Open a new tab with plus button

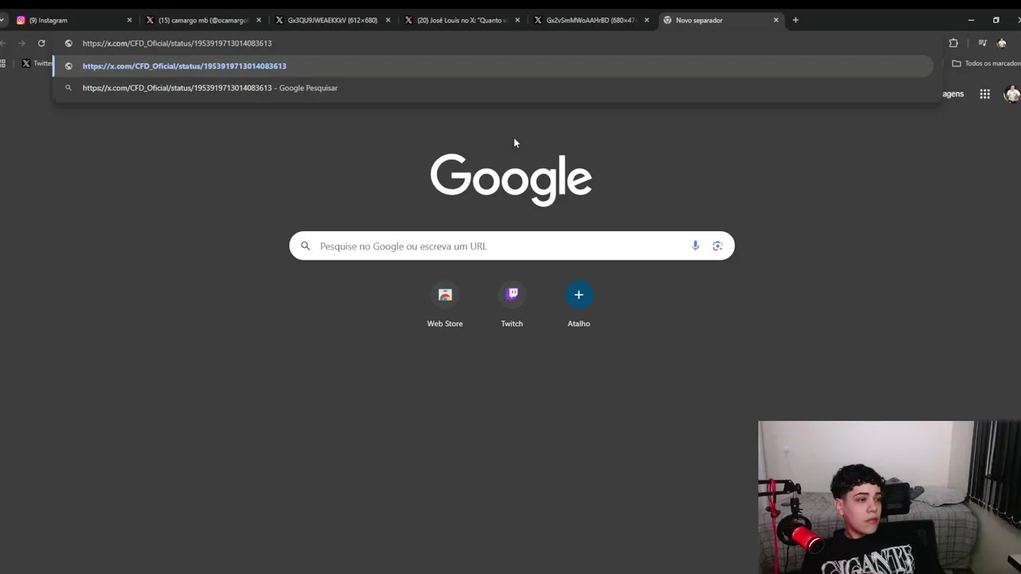pyautogui.click(x=795, y=20)
